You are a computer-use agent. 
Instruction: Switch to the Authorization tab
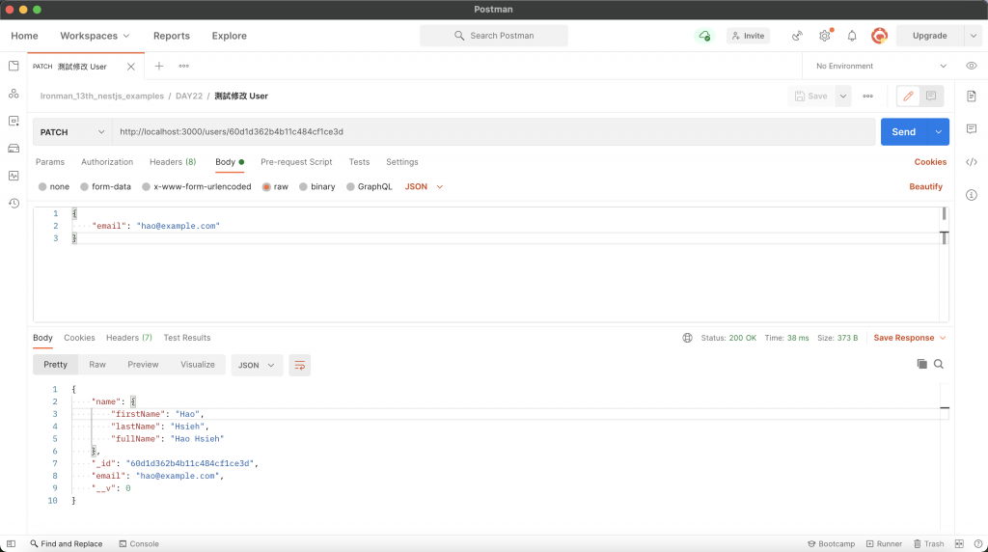coord(107,162)
